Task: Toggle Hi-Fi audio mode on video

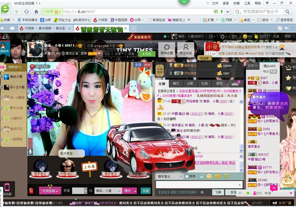Action: (147, 65)
